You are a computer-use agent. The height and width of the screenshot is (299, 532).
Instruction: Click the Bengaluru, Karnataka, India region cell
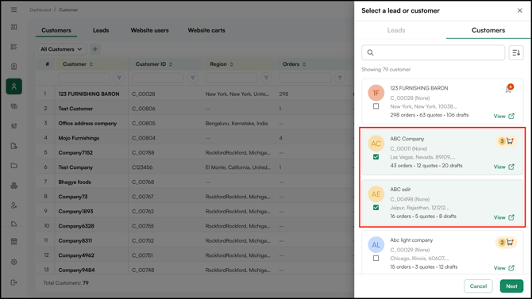(x=237, y=124)
